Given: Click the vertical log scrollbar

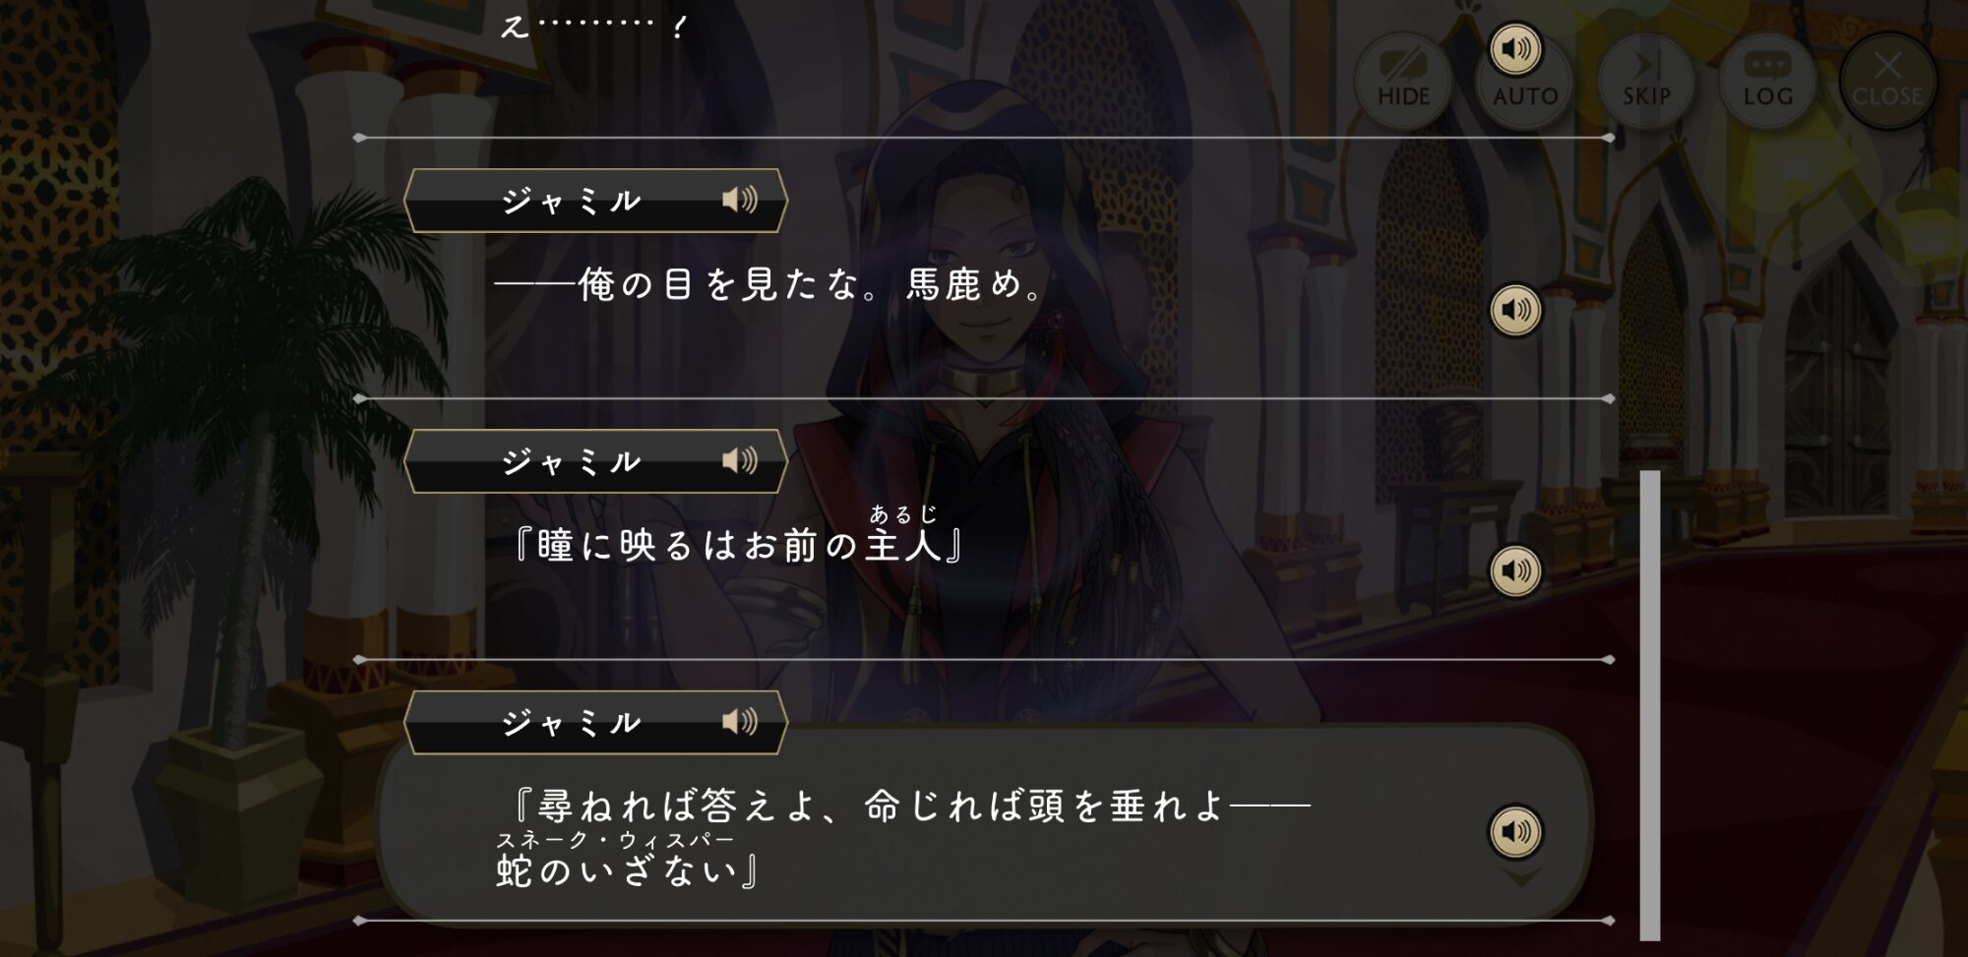Looking at the screenshot, I should coord(1650,704).
